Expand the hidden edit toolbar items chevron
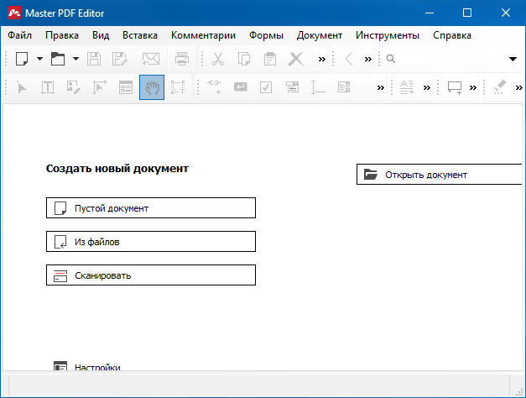The width and height of the screenshot is (526, 398). pyautogui.click(x=322, y=59)
